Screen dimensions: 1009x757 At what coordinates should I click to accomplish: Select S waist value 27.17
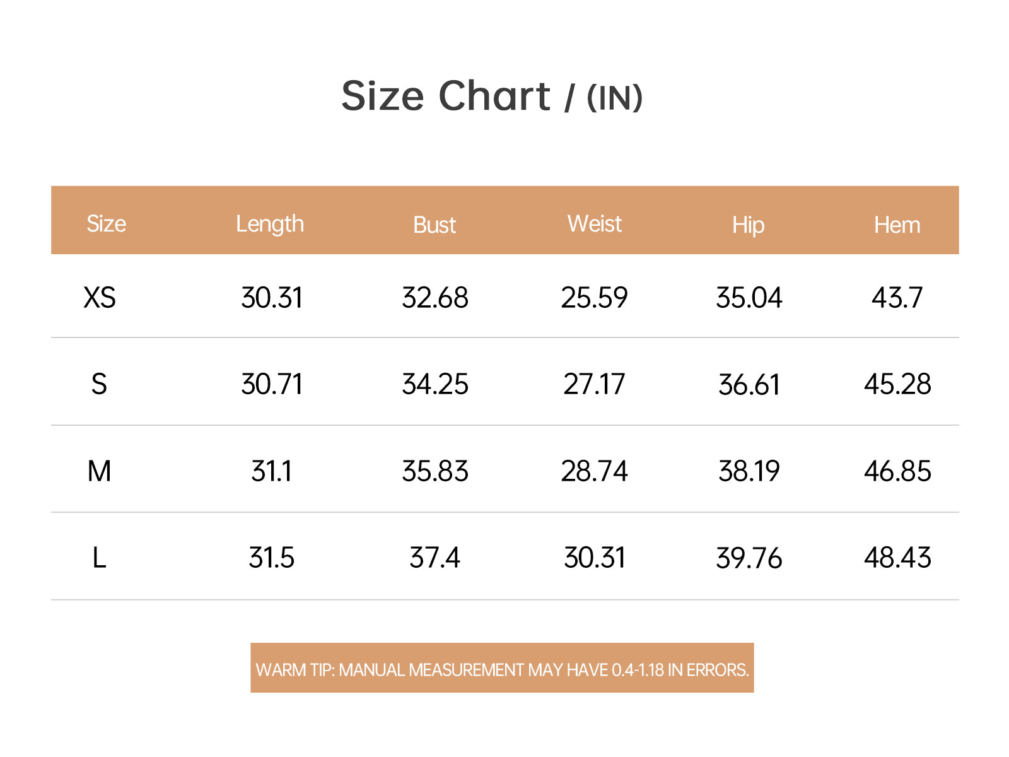pyautogui.click(x=594, y=384)
